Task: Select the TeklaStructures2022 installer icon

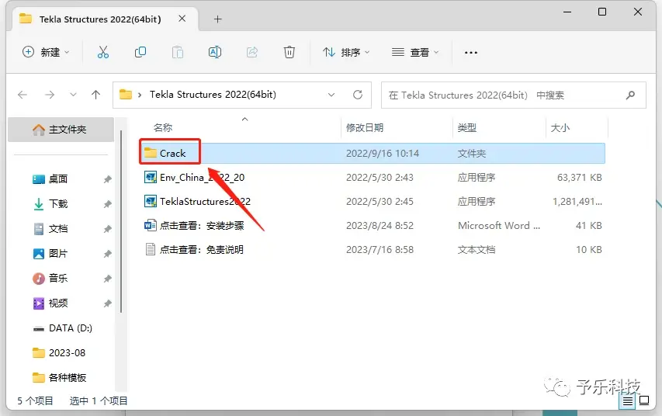Action: click(151, 201)
